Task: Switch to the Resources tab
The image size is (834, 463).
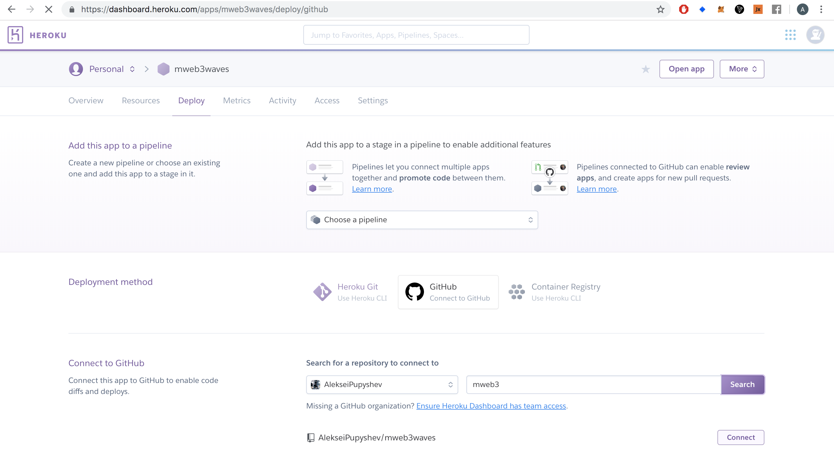Action: [141, 101]
